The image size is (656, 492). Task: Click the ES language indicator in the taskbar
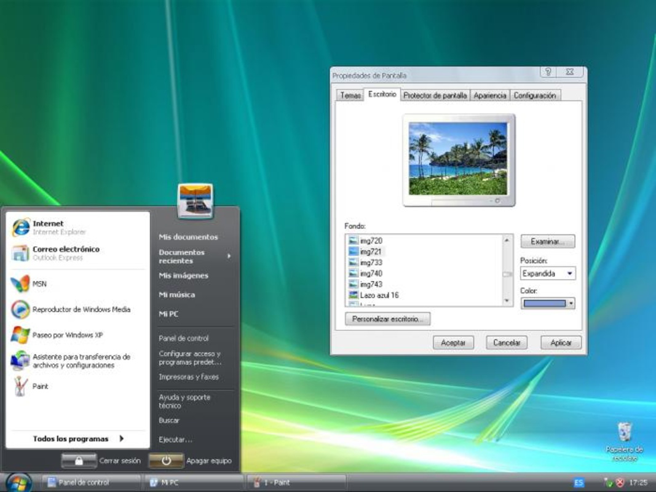coord(579,482)
